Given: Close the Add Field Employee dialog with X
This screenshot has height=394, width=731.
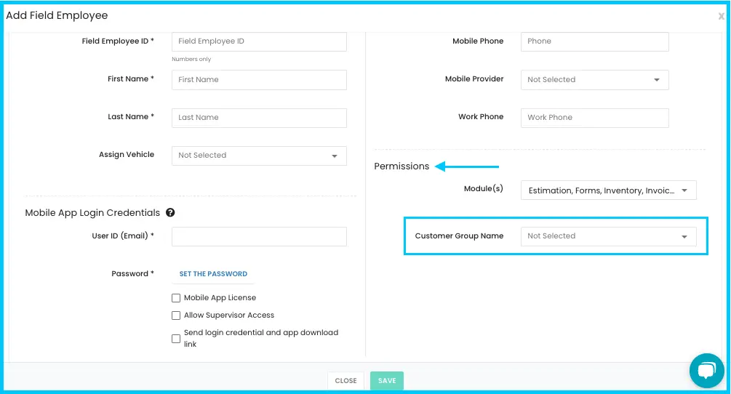Looking at the screenshot, I should pyautogui.click(x=722, y=16).
